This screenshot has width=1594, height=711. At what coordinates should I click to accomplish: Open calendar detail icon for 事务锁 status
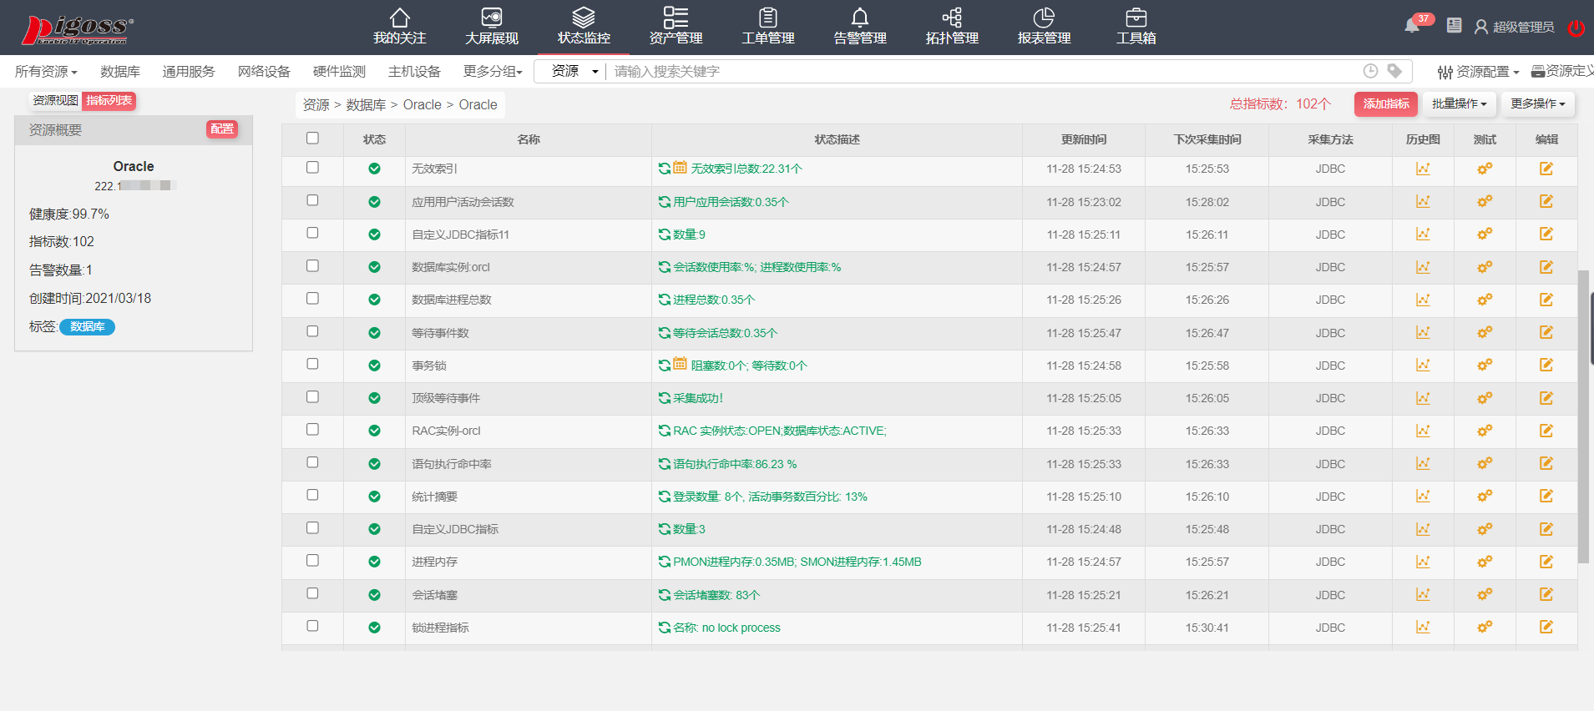681,364
